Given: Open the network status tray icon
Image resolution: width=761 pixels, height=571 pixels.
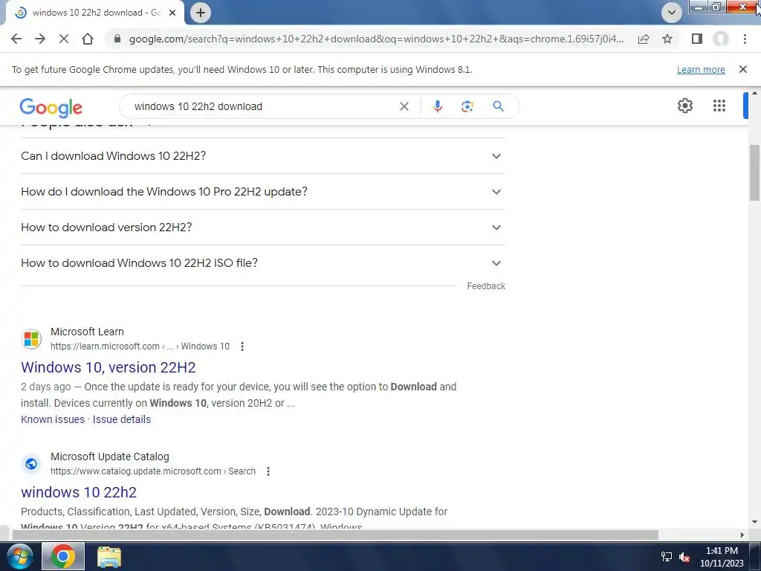Looking at the screenshot, I should tap(667, 557).
